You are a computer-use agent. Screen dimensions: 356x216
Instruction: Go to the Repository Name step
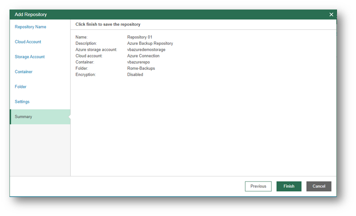pos(30,27)
